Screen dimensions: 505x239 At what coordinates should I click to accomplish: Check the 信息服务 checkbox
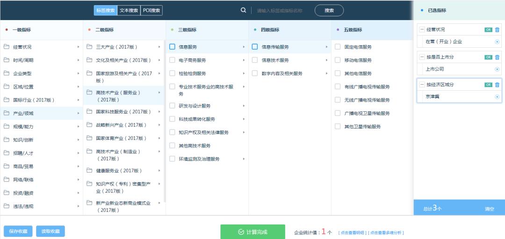172,47
